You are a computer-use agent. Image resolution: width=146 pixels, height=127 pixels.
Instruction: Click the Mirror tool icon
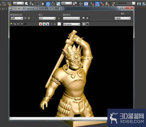click(x=139, y=4)
